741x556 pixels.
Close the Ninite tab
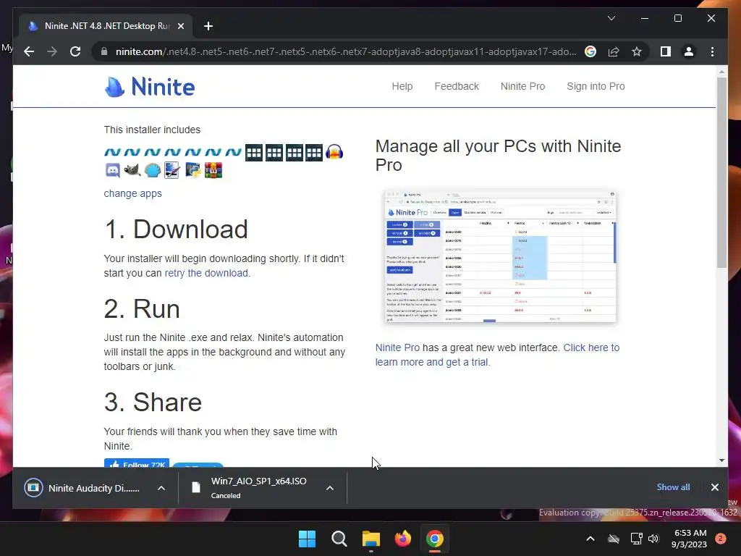tap(180, 26)
